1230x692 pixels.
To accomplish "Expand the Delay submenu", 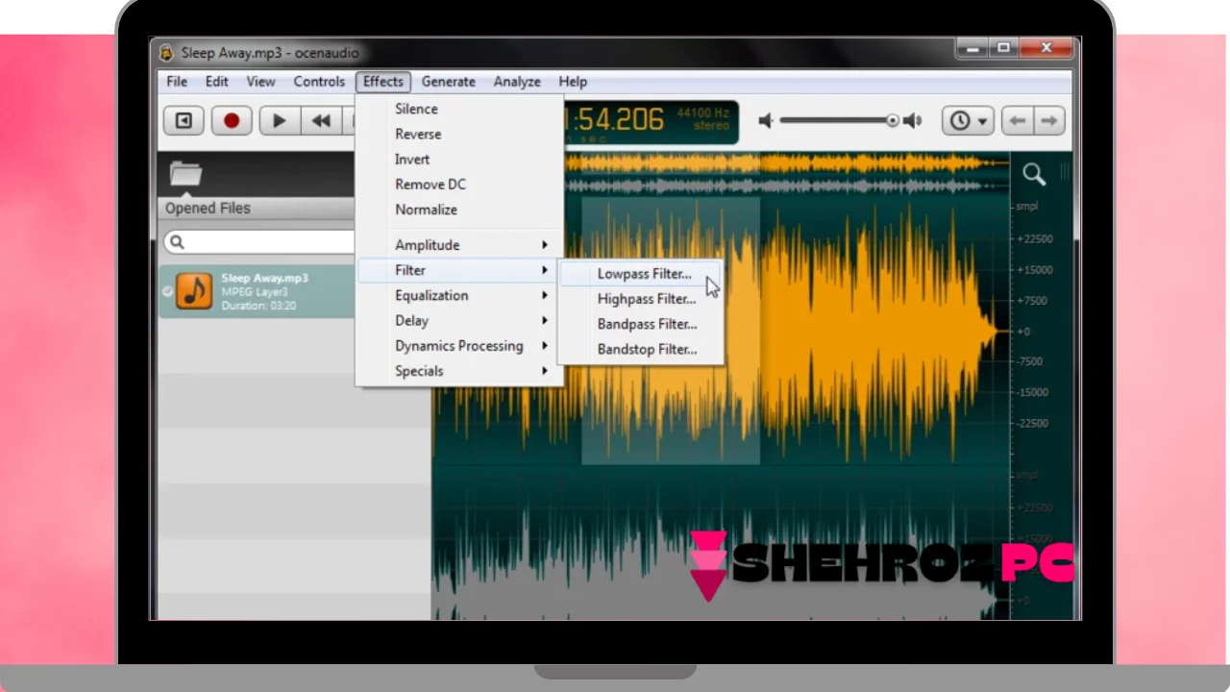I will (459, 320).
